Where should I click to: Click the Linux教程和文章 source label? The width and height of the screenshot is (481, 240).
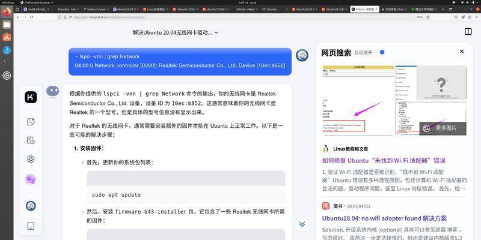(x=351, y=149)
